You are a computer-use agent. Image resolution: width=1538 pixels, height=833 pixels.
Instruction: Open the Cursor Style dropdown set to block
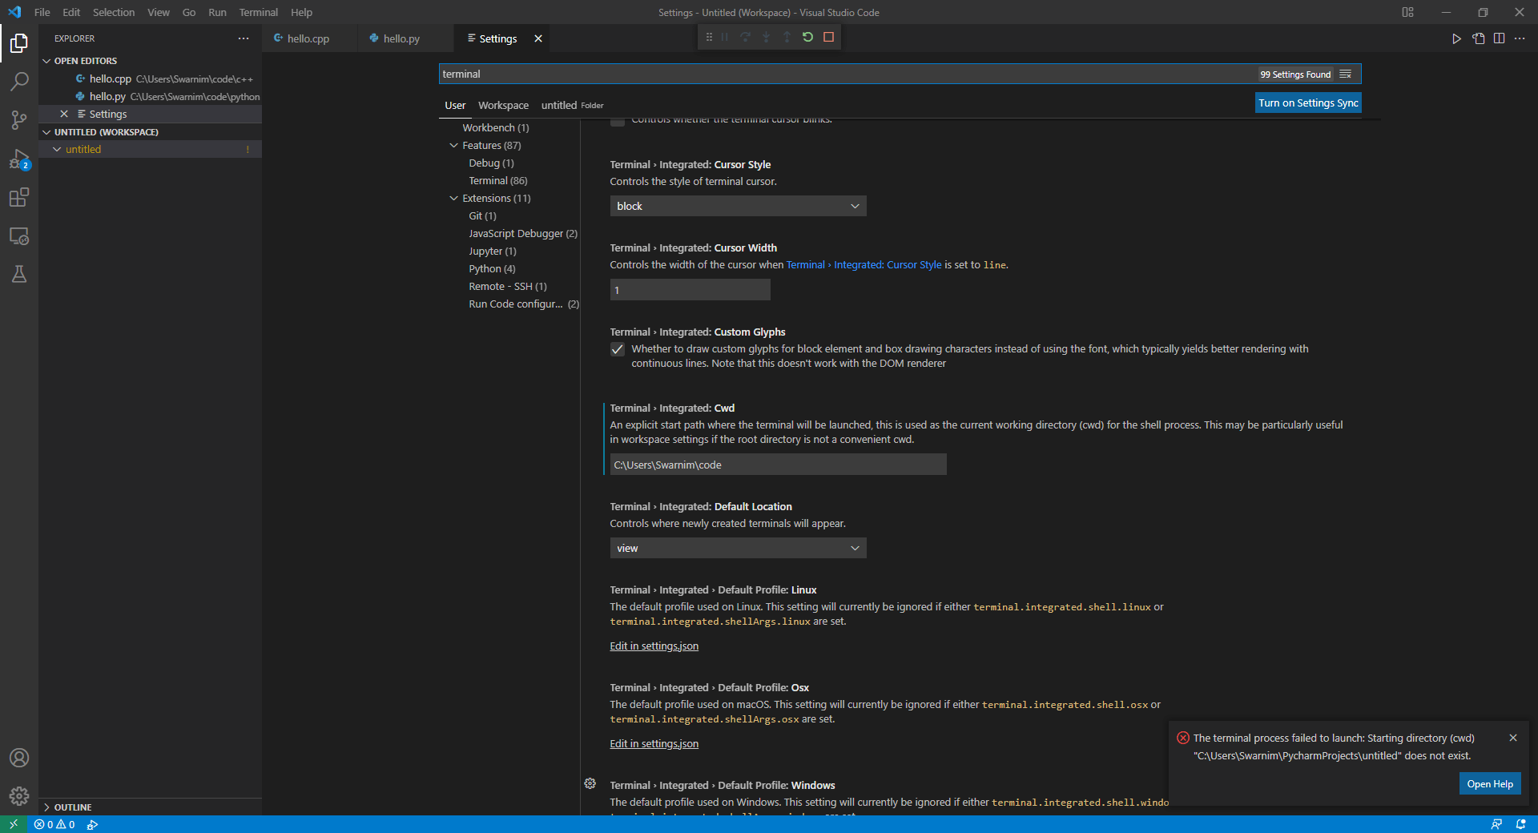[x=738, y=206]
